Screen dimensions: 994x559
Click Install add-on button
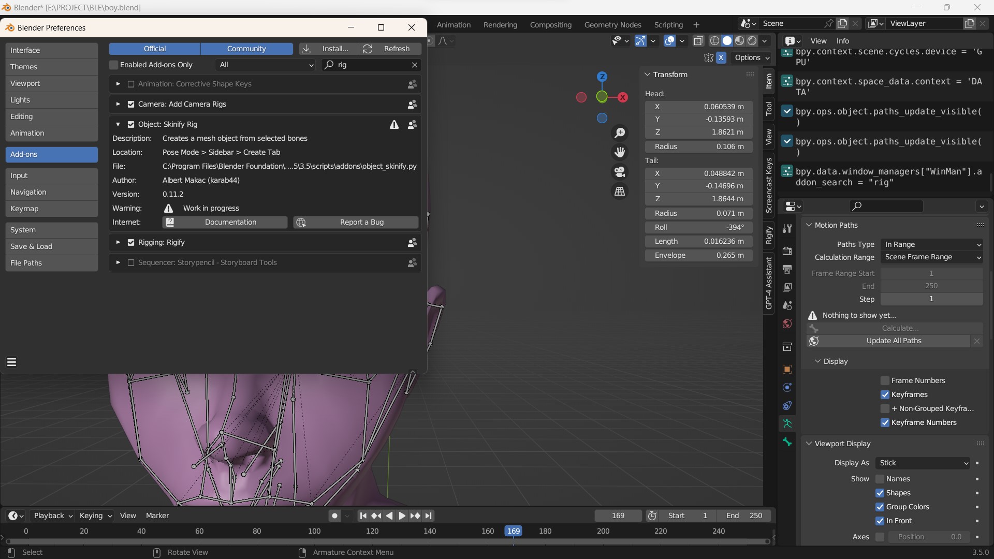tap(329, 49)
